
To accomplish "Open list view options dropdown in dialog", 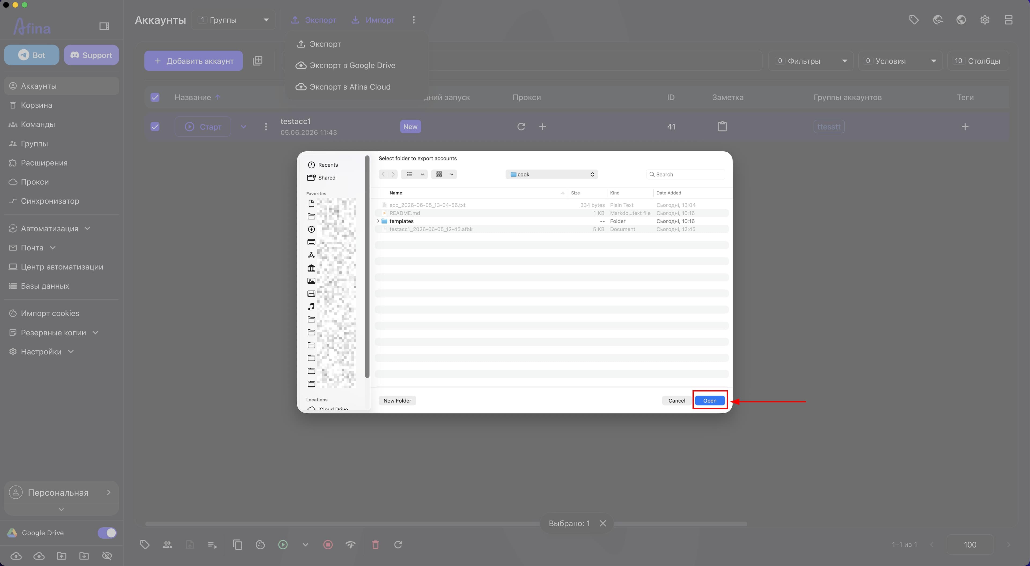I will (x=415, y=174).
